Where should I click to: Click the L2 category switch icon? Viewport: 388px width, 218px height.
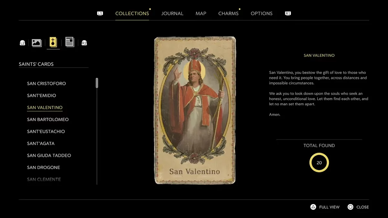[x=22, y=43]
